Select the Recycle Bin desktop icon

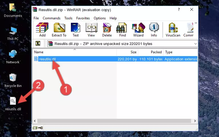(13, 81)
